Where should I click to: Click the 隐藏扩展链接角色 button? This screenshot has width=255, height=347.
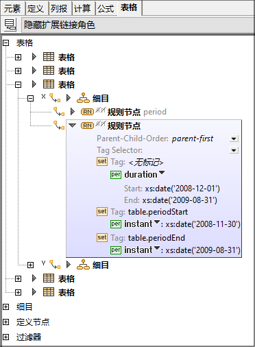pyautogui.click(x=138, y=25)
